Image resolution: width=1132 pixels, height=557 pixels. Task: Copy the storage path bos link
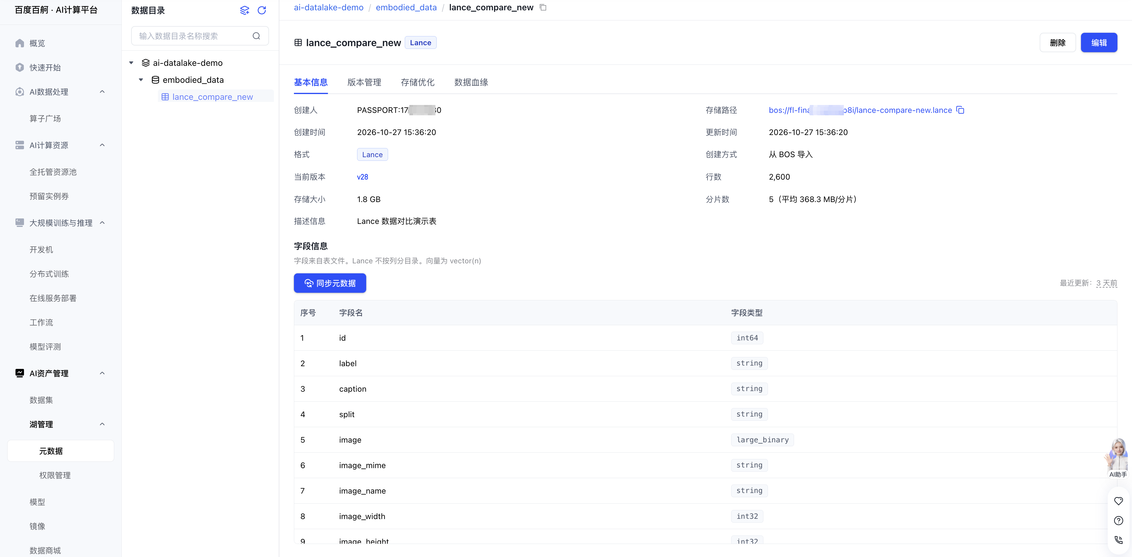point(961,110)
